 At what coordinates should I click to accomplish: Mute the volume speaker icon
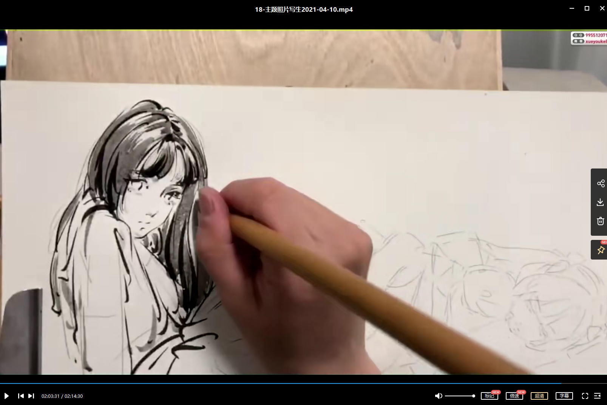coord(438,396)
